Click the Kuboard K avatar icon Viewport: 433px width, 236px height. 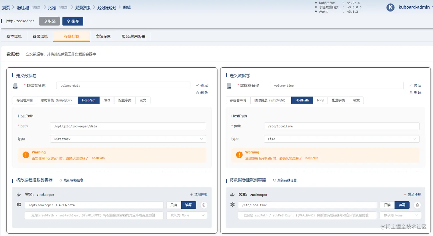tap(390, 7)
